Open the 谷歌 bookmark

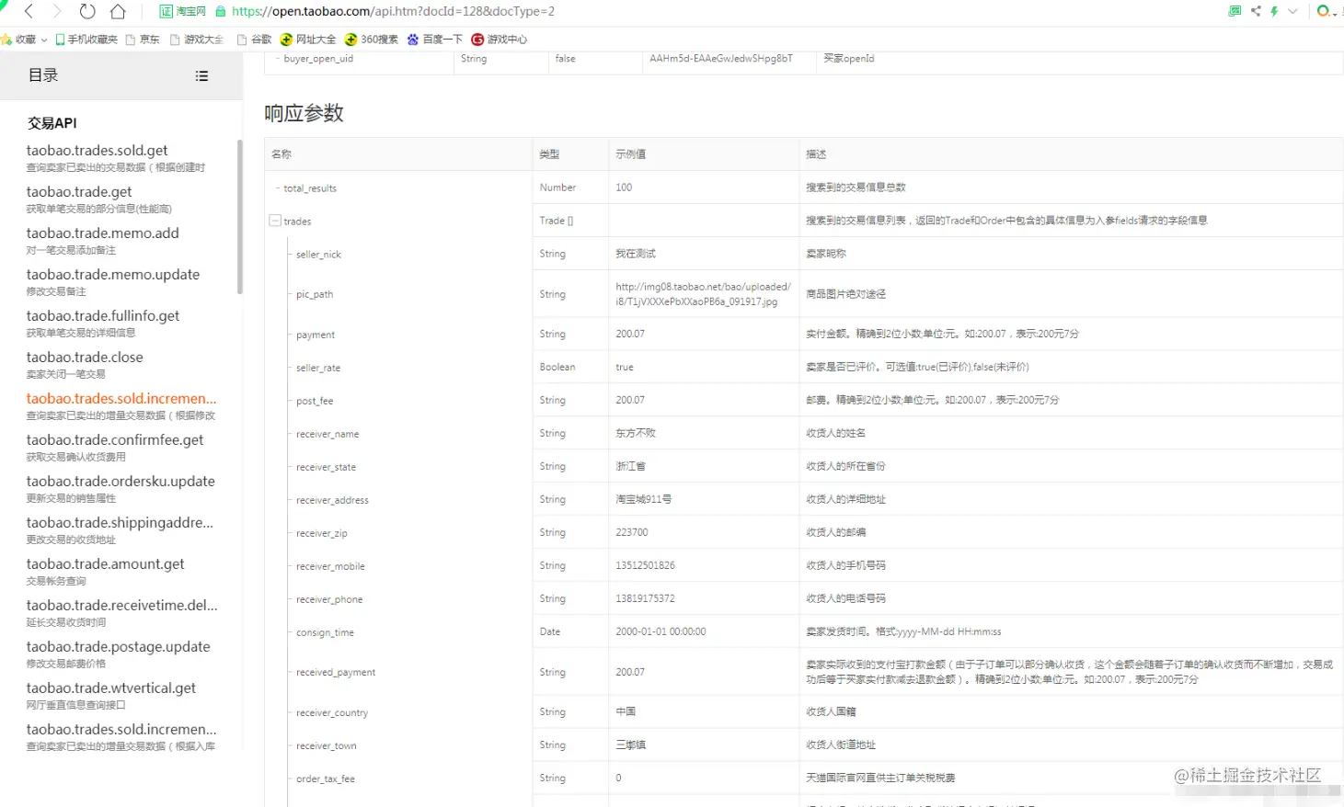click(255, 40)
